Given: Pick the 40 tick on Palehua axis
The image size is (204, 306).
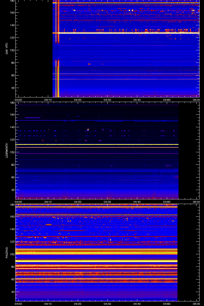Looking at the screenshot, I should [13, 292].
